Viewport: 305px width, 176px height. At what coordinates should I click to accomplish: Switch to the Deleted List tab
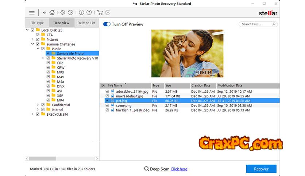tap(86, 23)
